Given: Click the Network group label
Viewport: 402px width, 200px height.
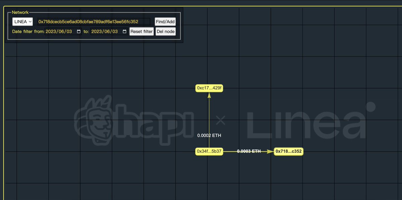Looking at the screenshot, I should coord(20,12).
